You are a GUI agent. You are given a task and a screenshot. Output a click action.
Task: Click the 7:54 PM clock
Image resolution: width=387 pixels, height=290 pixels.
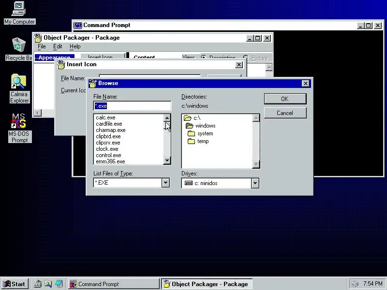coord(372,284)
